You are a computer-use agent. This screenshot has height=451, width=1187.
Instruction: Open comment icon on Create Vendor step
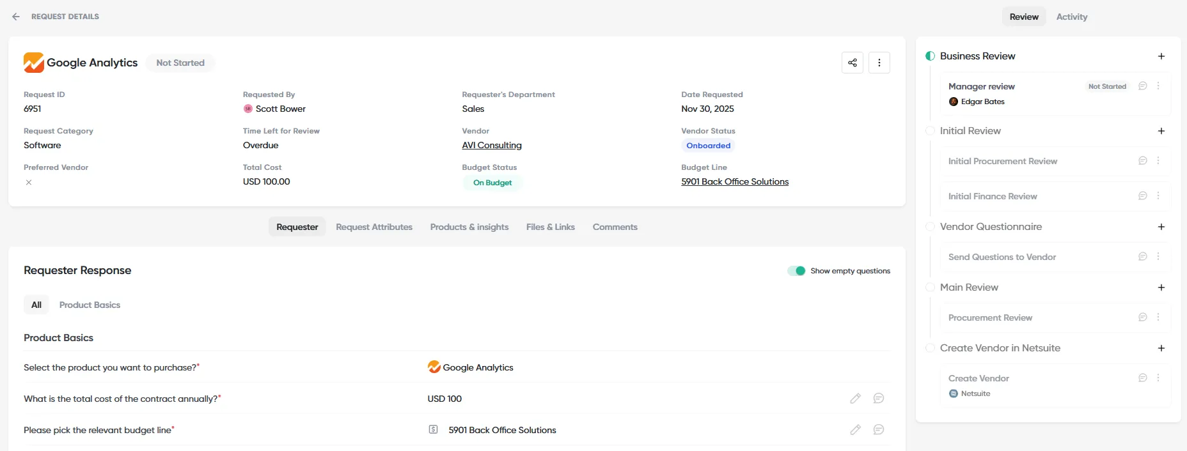pyautogui.click(x=1143, y=378)
